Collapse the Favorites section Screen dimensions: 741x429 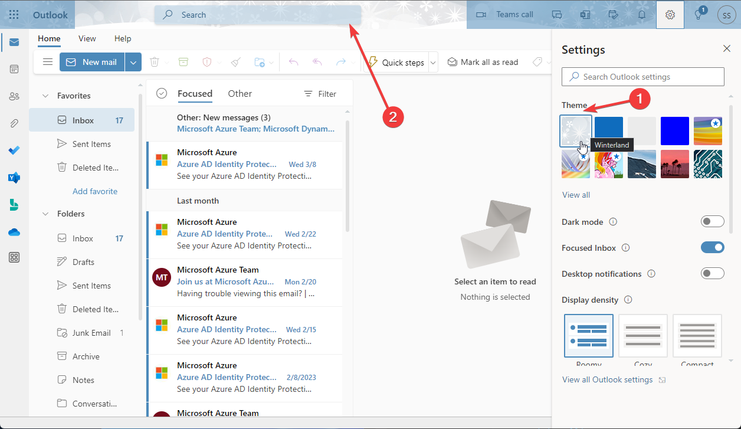click(45, 96)
